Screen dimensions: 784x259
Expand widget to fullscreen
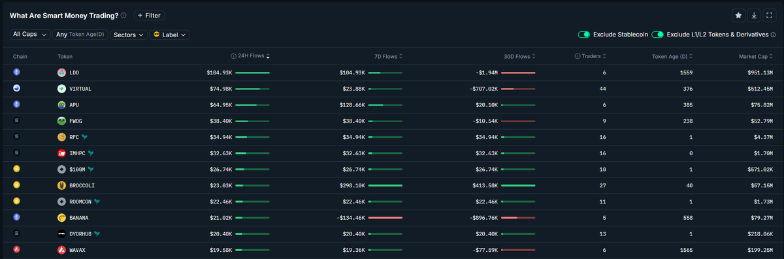click(x=770, y=15)
